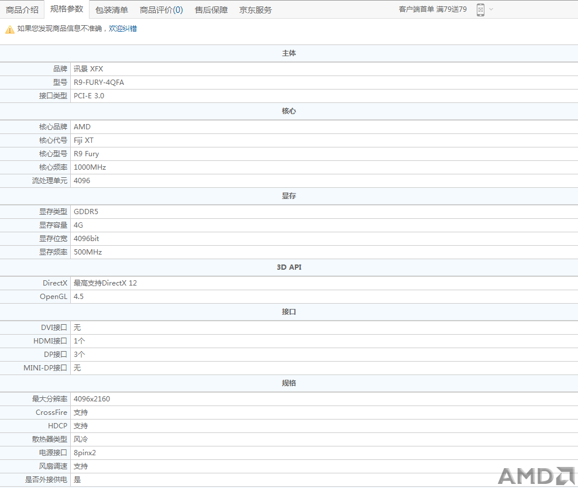
Task: Click HDMI接口 value 1个
Action: [79, 341]
